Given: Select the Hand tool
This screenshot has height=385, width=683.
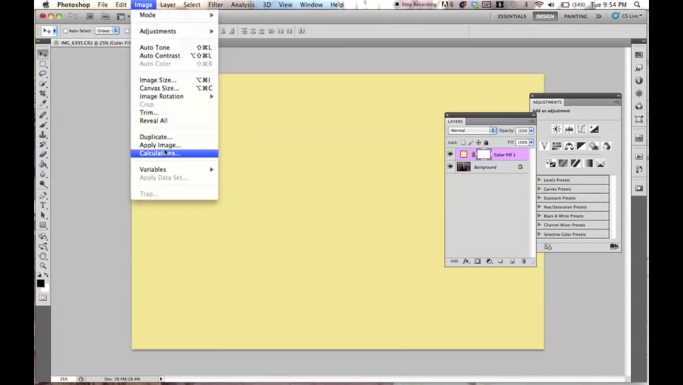Looking at the screenshot, I should coord(43,256).
